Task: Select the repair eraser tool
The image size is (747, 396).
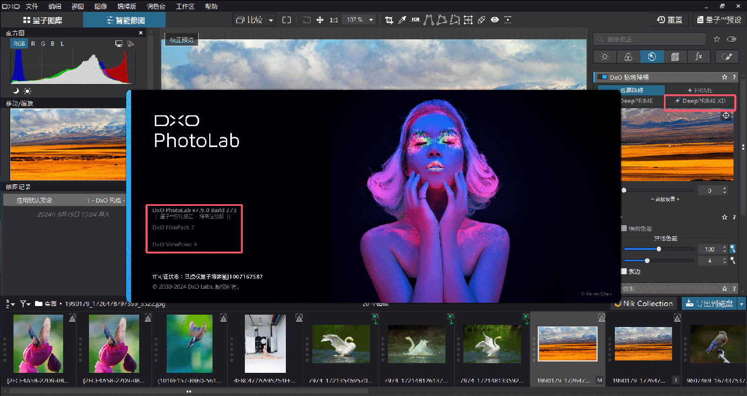Action: coord(482,20)
